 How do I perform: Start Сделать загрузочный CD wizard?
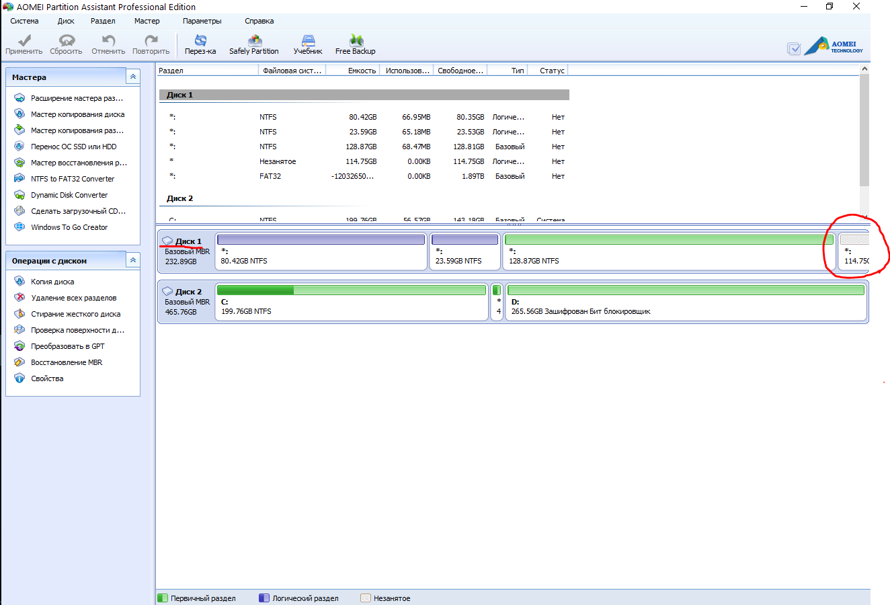71,211
